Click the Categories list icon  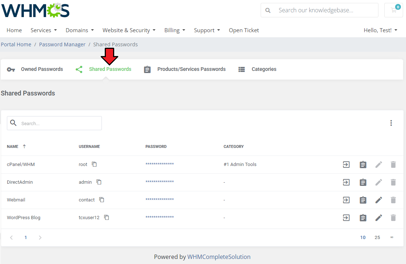tap(241, 69)
